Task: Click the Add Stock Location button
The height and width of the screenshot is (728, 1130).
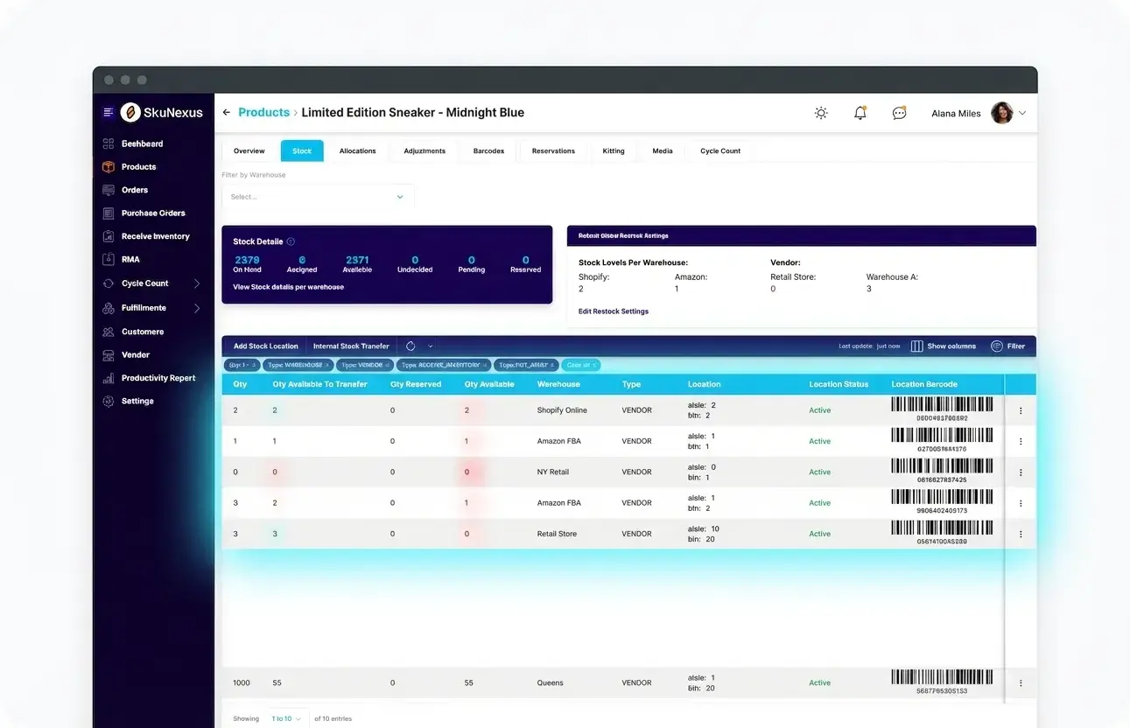Action: point(264,346)
